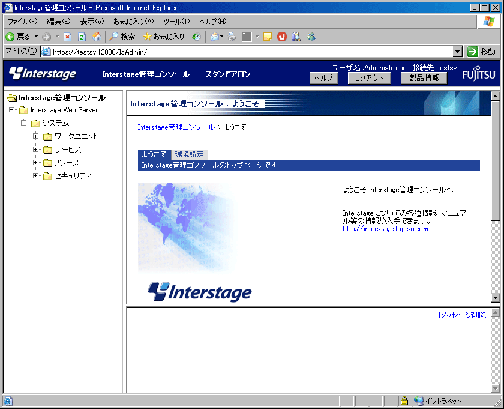Open the 検索 search toolbar button
Screen dimensions: 504x409
[122, 37]
